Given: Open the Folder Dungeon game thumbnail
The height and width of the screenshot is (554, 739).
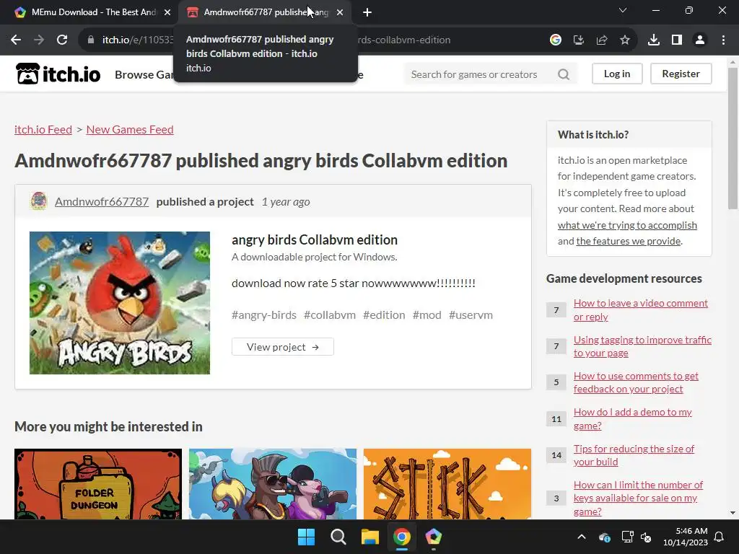Looking at the screenshot, I should [98, 484].
